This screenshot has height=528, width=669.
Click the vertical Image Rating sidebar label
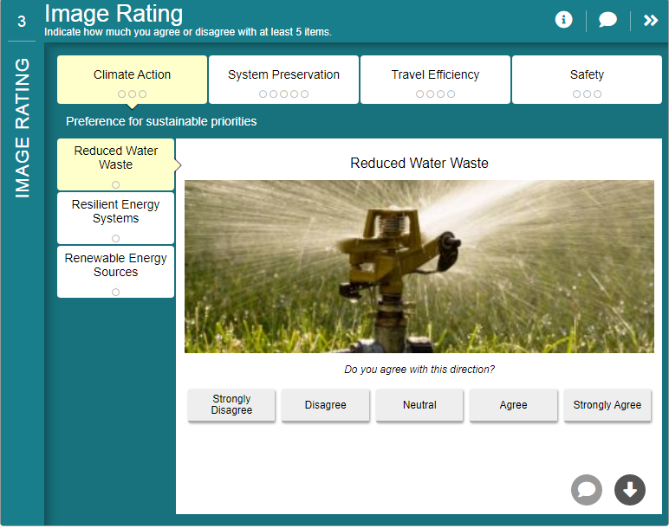click(x=23, y=128)
